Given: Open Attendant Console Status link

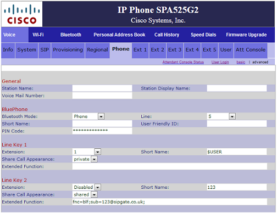Looking at the screenshot, I should (183, 62).
